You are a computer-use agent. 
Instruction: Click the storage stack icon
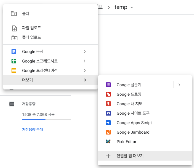[12, 104]
